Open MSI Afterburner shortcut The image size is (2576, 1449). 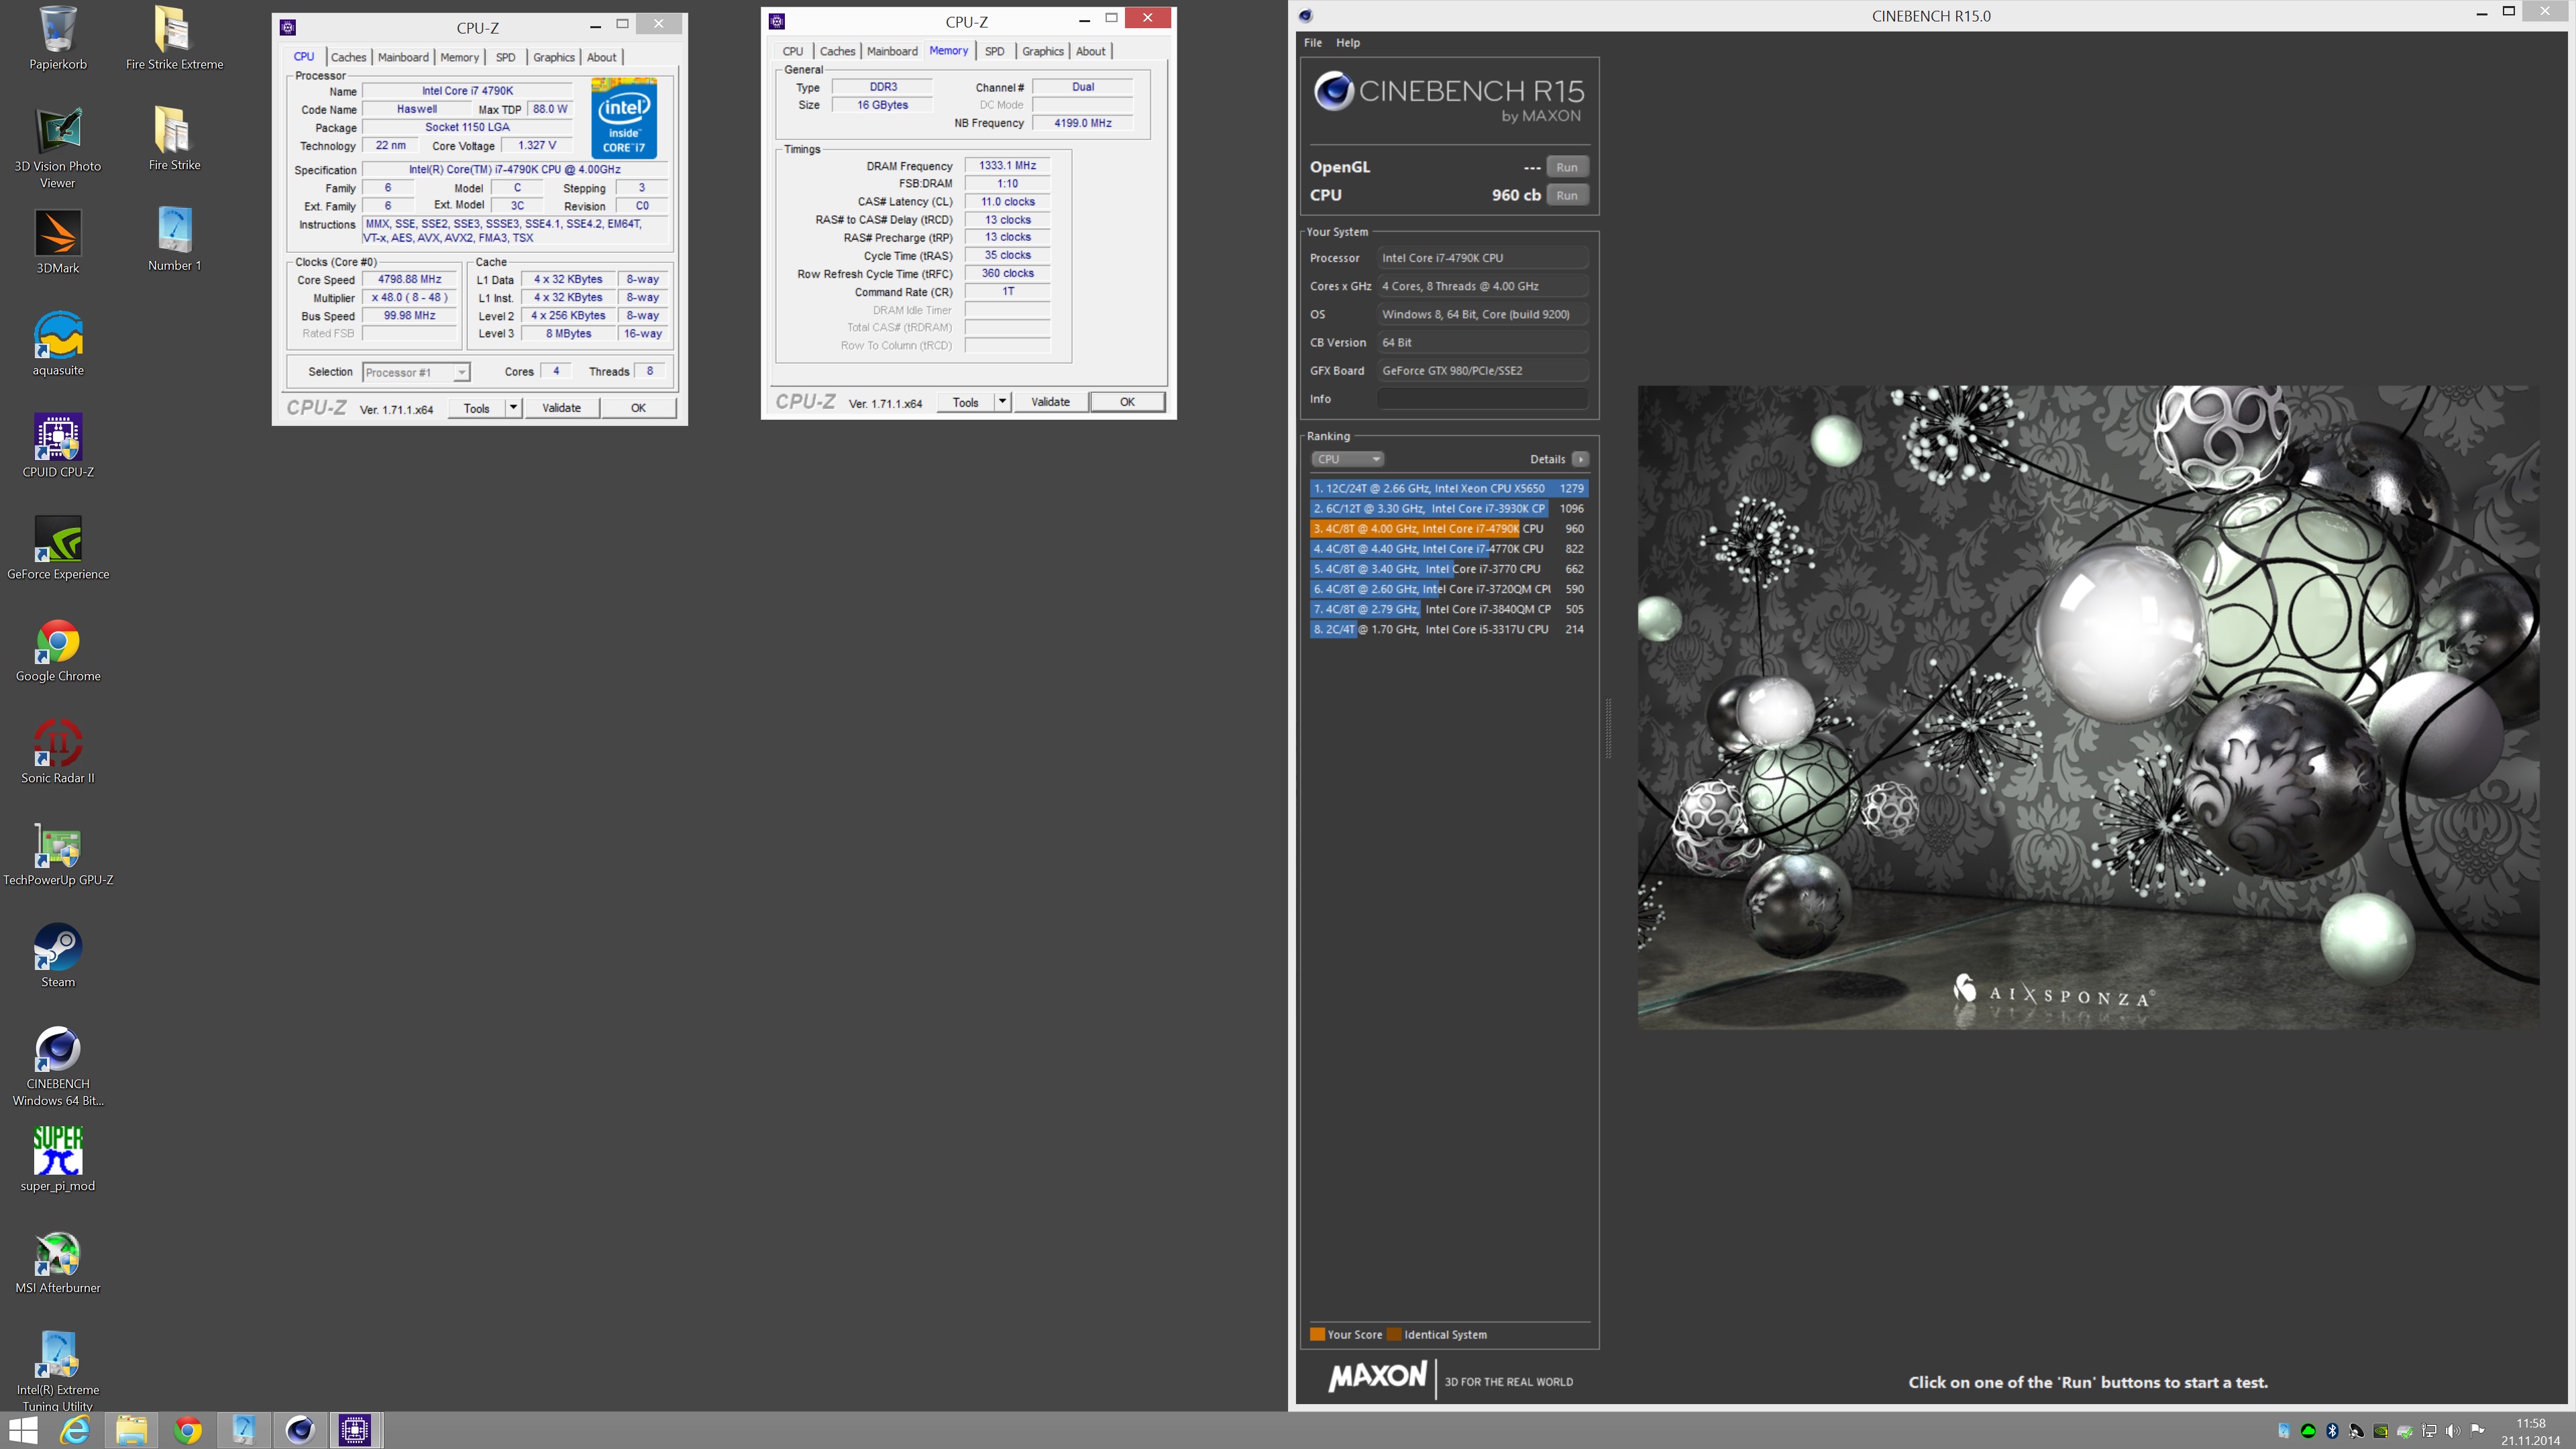[x=58, y=1261]
